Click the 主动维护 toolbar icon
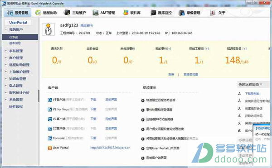This screenshot has height=168, width=272. click(x=67, y=13)
